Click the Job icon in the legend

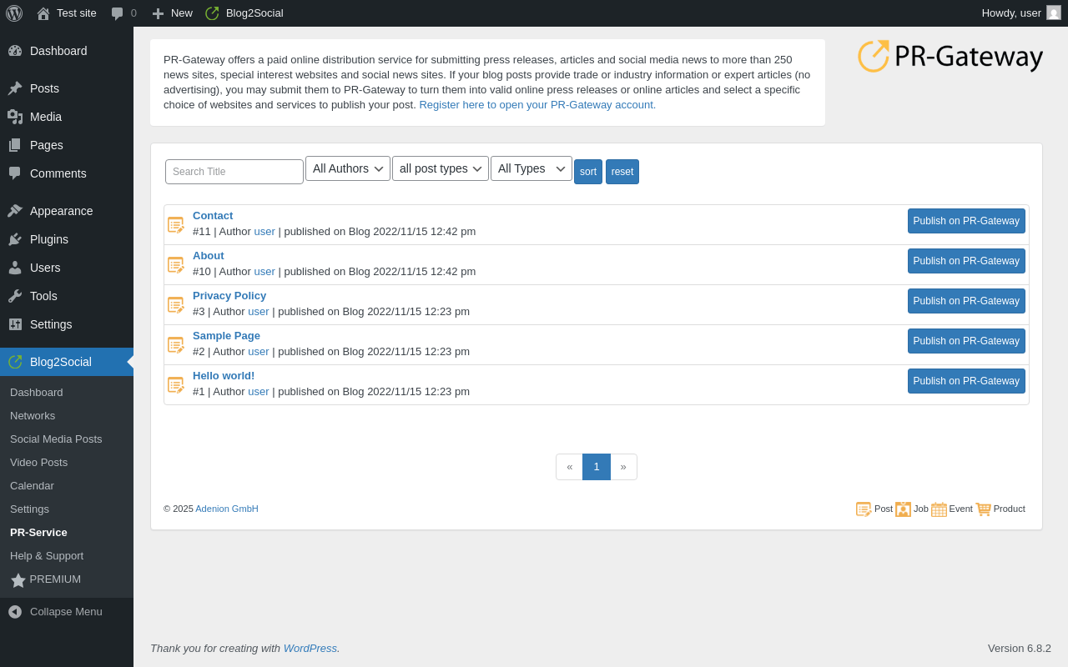coord(903,509)
